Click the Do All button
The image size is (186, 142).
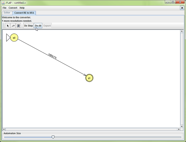click(x=38, y=26)
